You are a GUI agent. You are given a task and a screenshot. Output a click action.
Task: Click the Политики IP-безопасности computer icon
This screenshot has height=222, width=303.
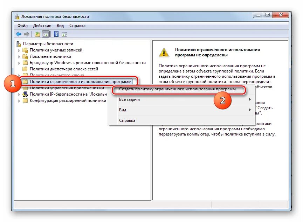click(25, 94)
